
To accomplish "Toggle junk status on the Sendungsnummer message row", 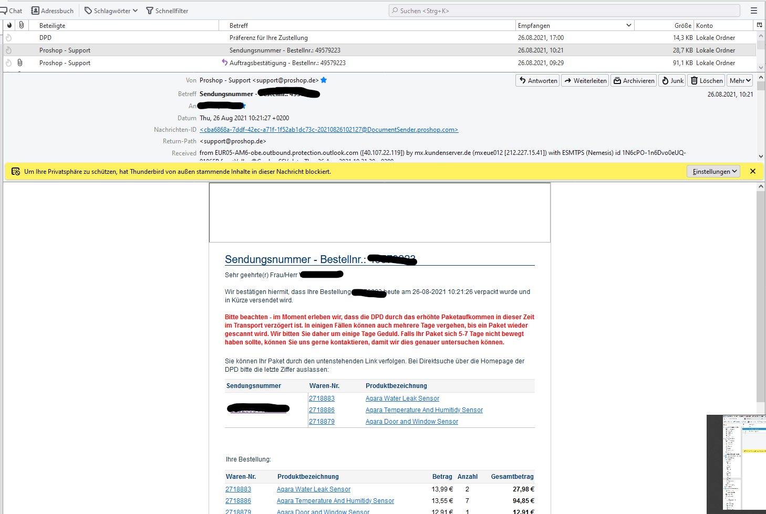I will tap(8, 50).
